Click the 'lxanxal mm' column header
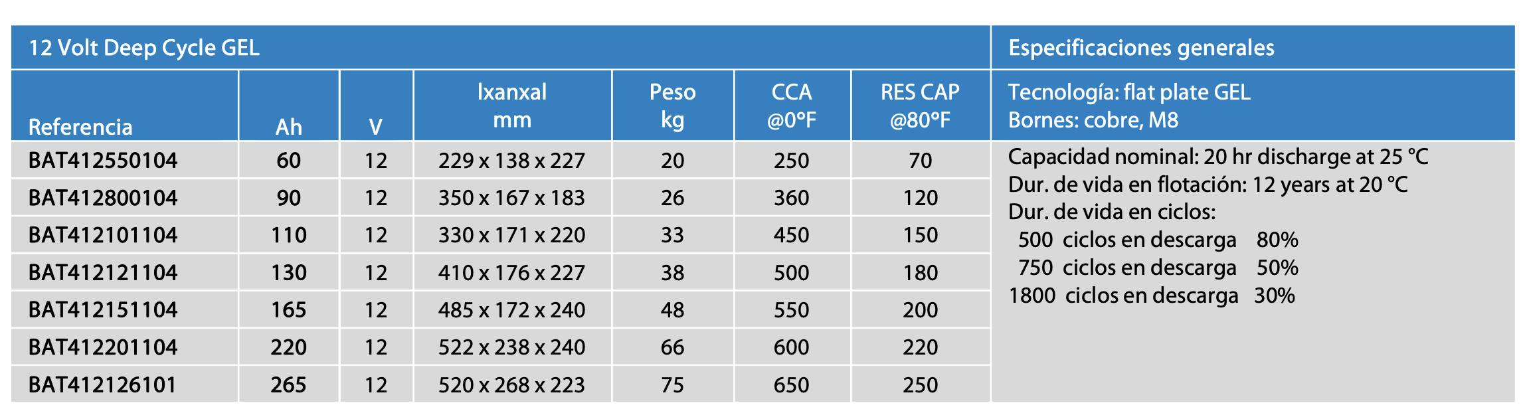 511,106
